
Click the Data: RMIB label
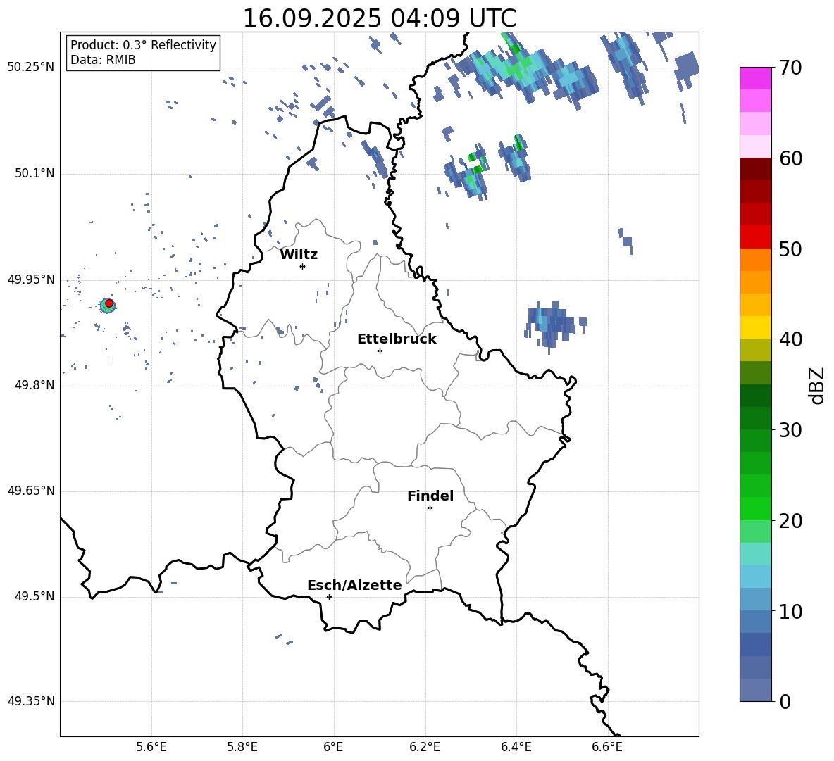[103, 60]
